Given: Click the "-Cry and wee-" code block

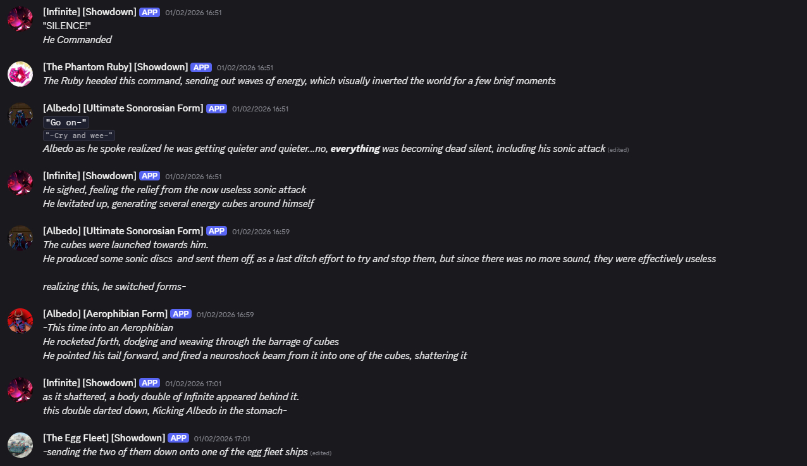Looking at the screenshot, I should [79, 135].
